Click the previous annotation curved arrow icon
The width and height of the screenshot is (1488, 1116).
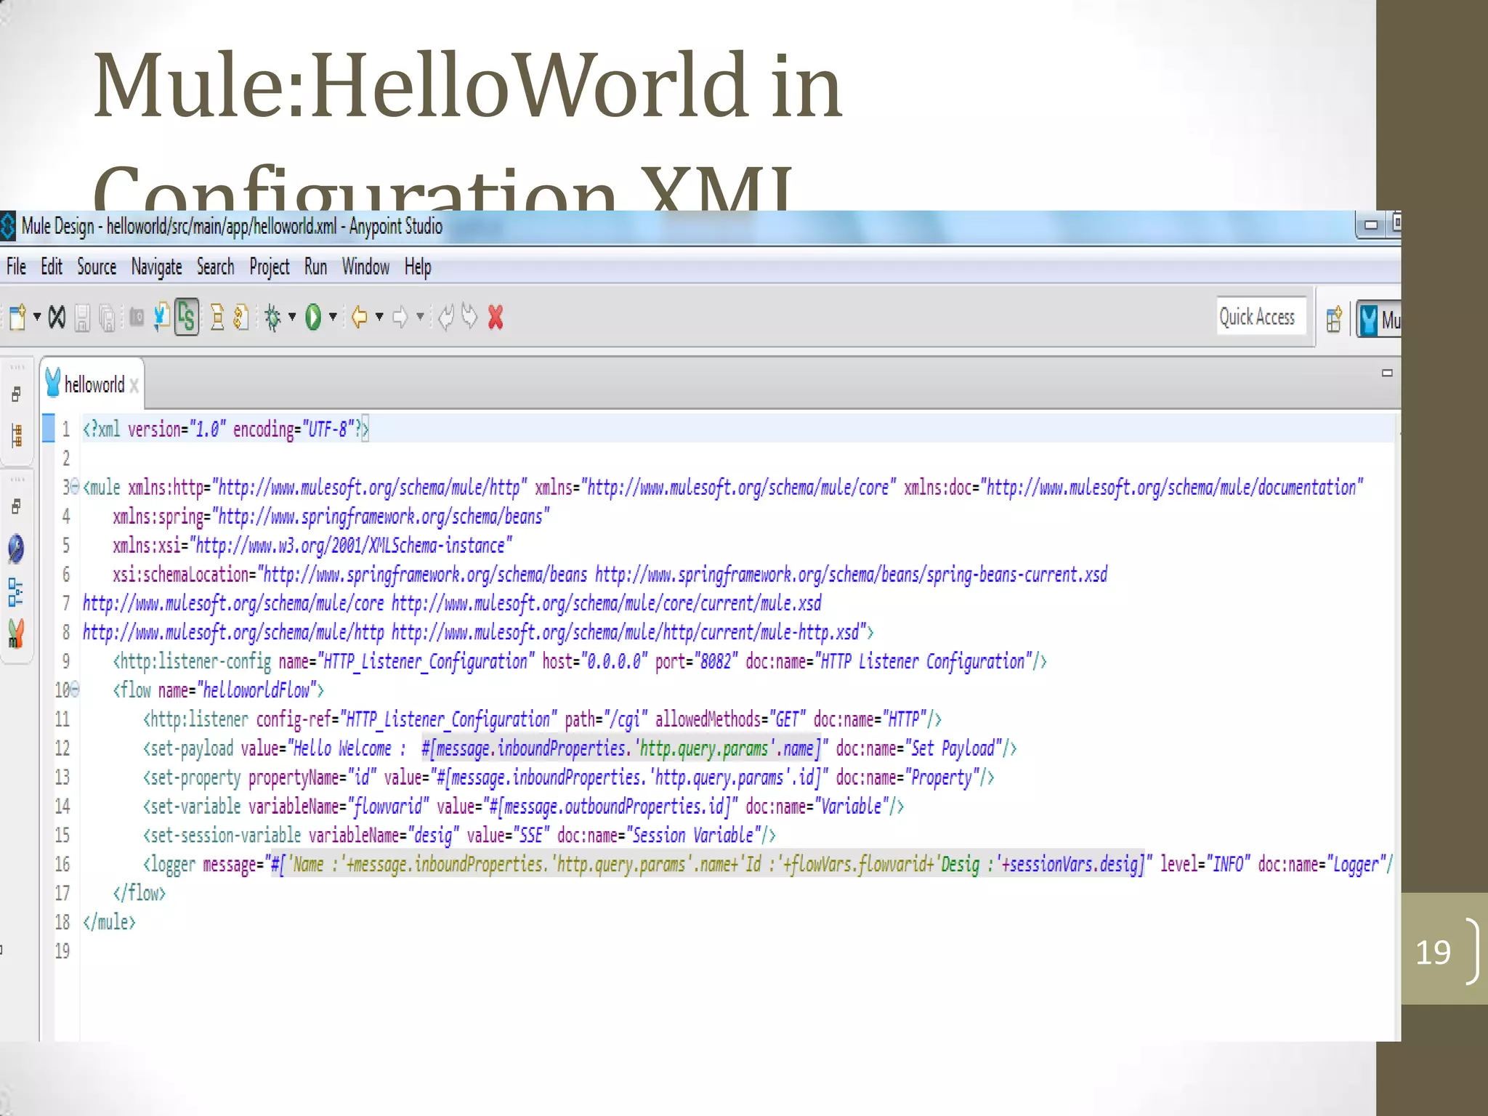[446, 318]
